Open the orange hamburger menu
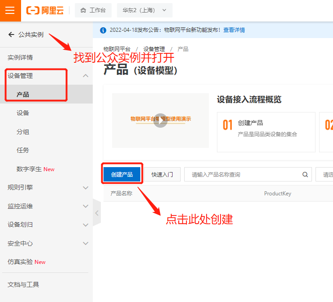The height and width of the screenshot is (302, 333). coord(10,10)
